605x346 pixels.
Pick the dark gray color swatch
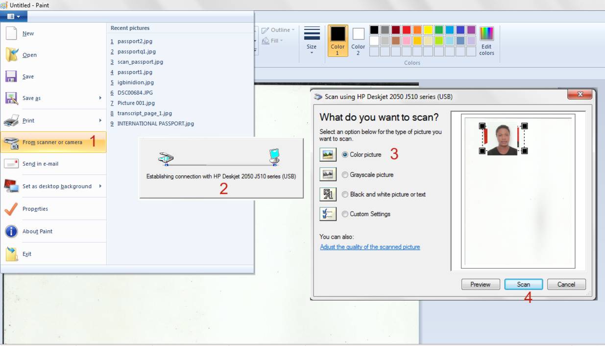tap(385, 30)
